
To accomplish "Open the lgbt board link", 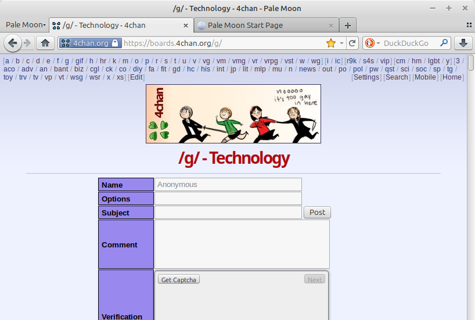I will tap(434, 61).
